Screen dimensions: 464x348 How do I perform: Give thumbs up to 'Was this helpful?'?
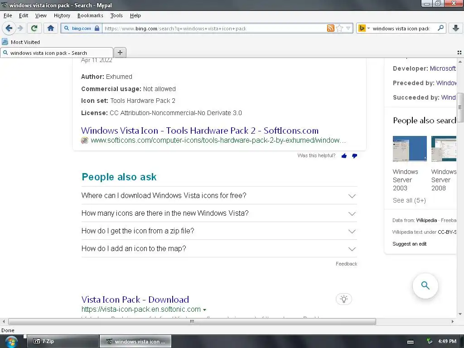tap(344, 156)
